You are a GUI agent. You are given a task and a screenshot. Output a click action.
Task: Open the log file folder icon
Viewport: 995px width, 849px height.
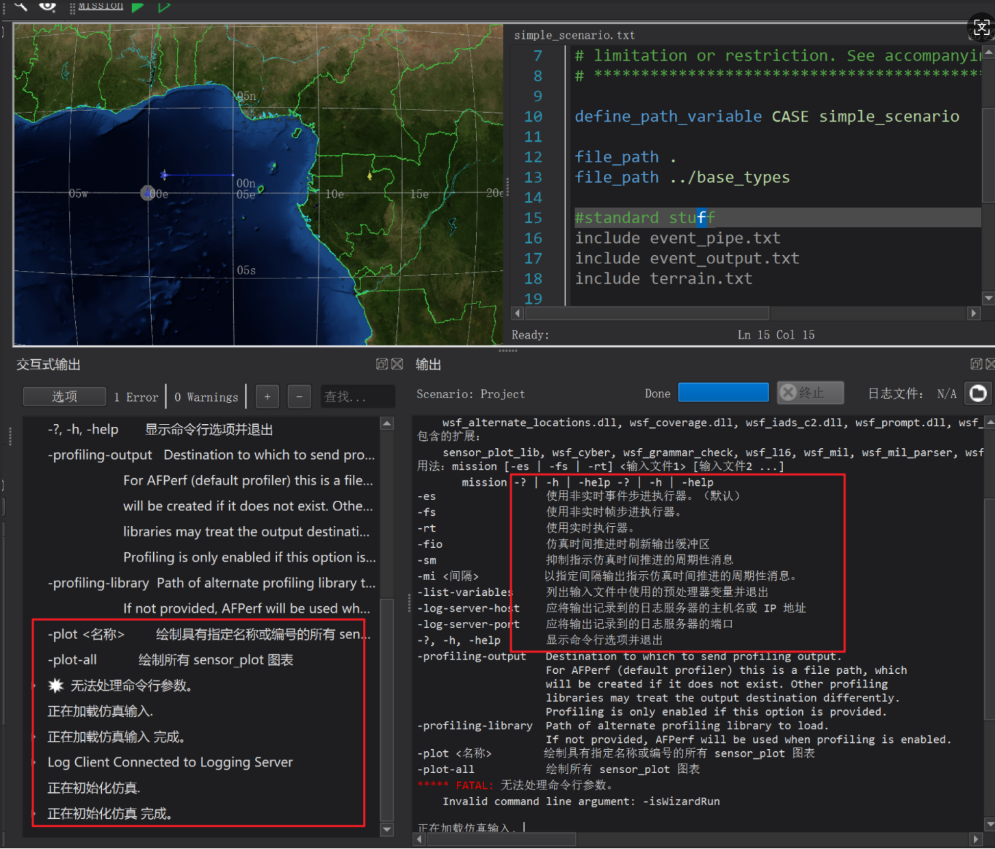click(x=979, y=393)
